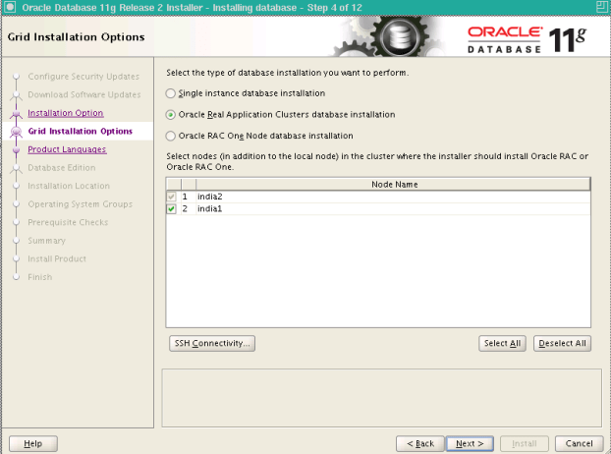Screen dimensions: 611x454
Task: Open the installer Help
Action: click(x=33, y=443)
